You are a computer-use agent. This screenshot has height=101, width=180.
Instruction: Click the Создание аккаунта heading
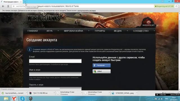[x=42, y=40]
